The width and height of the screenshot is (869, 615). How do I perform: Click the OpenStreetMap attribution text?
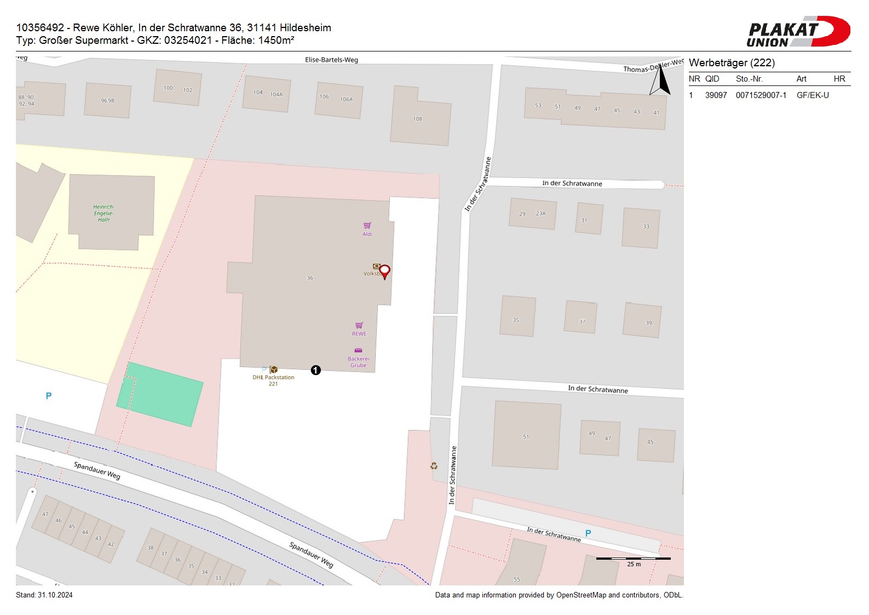coord(559,595)
